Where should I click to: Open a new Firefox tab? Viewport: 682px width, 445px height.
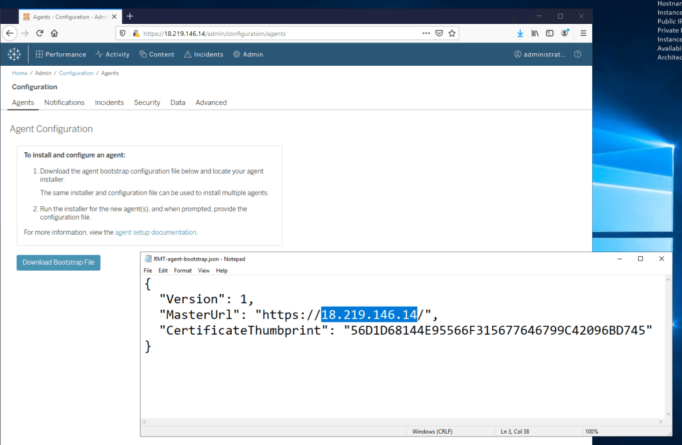130,16
